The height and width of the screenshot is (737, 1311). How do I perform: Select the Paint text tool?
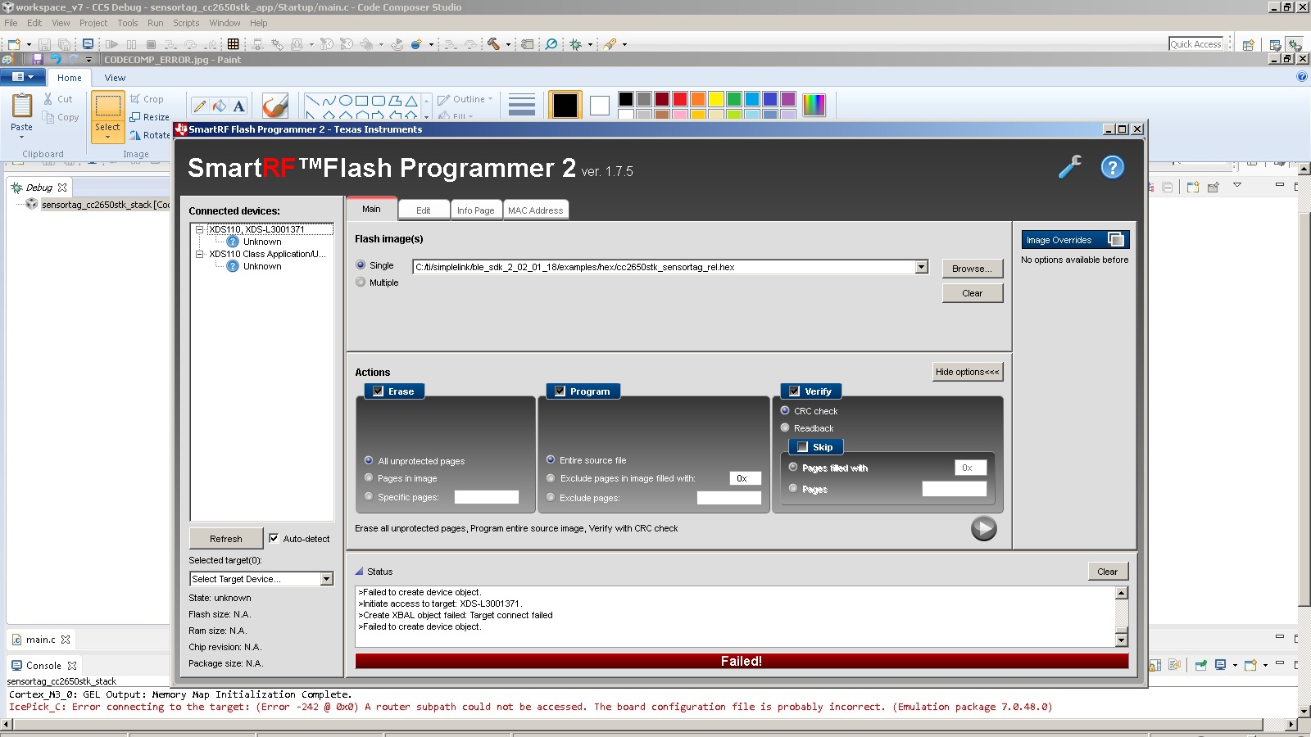(x=238, y=106)
